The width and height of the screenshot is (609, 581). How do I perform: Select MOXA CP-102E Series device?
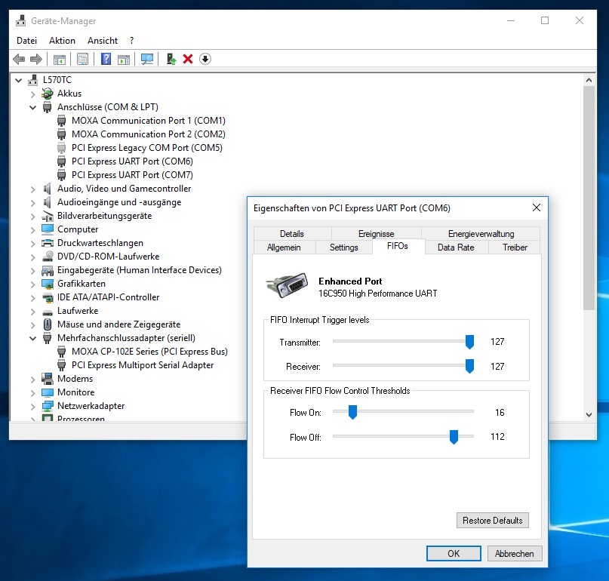coord(149,352)
